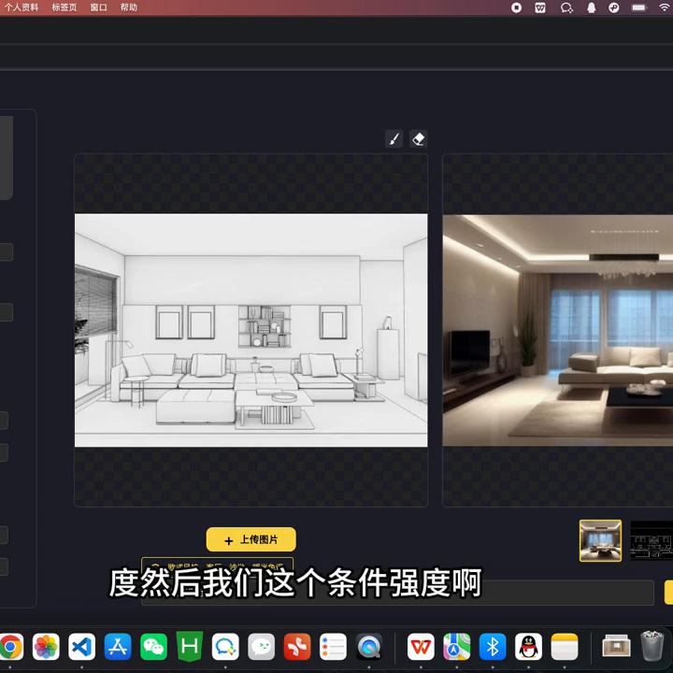This screenshot has width=673, height=673.
Task: Open QQ from the Dock
Action: (x=528, y=647)
